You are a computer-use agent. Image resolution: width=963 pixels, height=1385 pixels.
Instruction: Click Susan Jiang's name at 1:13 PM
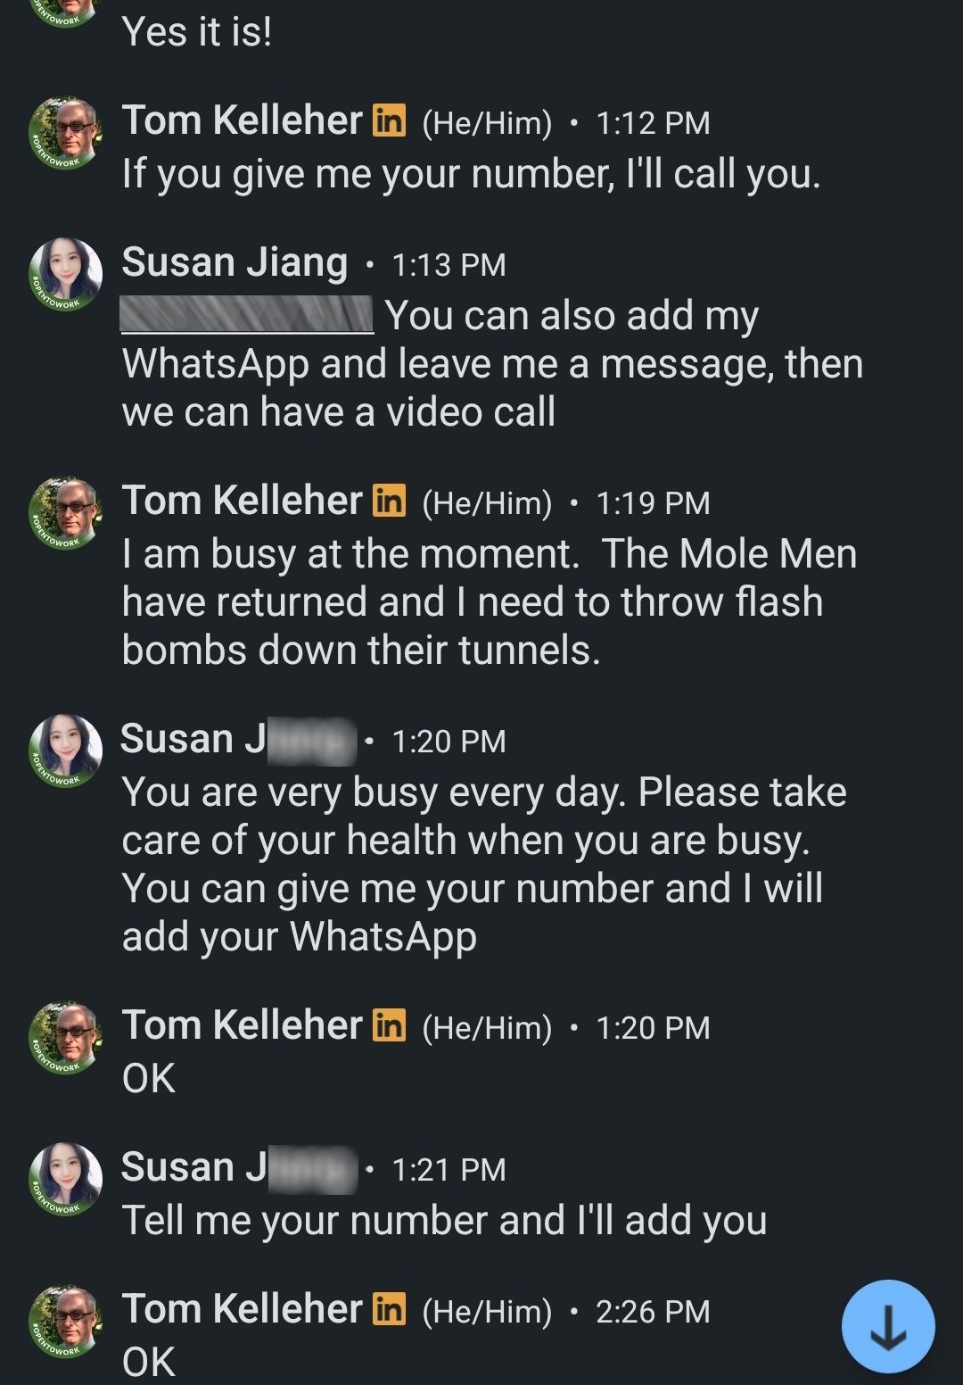click(235, 262)
